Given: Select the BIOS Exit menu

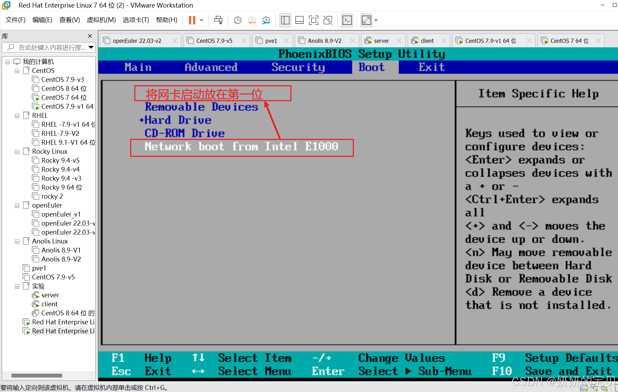Looking at the screenshot, I should point(432,67).
